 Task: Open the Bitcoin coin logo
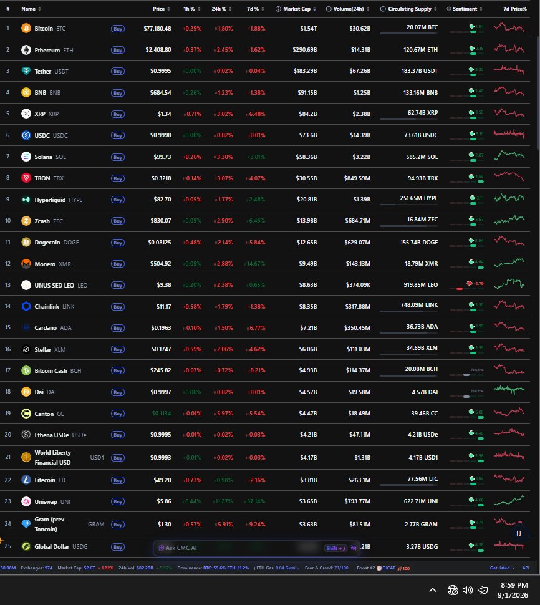26,28
